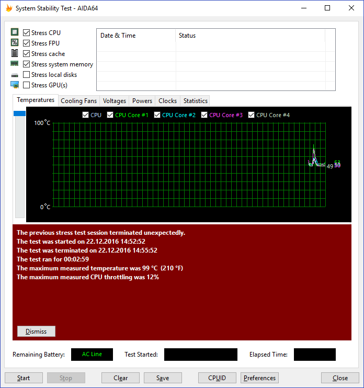
Task: Click the 100°C axis label
Action: point(42,123)
